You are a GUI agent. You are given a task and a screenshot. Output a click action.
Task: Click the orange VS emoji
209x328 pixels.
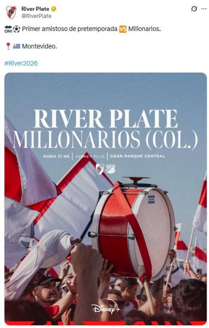point(123,29)
